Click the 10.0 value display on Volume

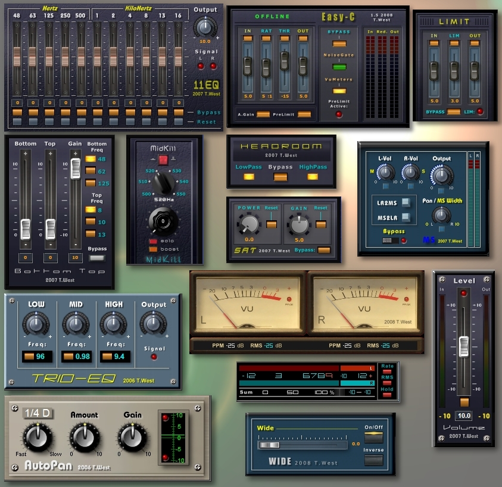coord(463,416)
